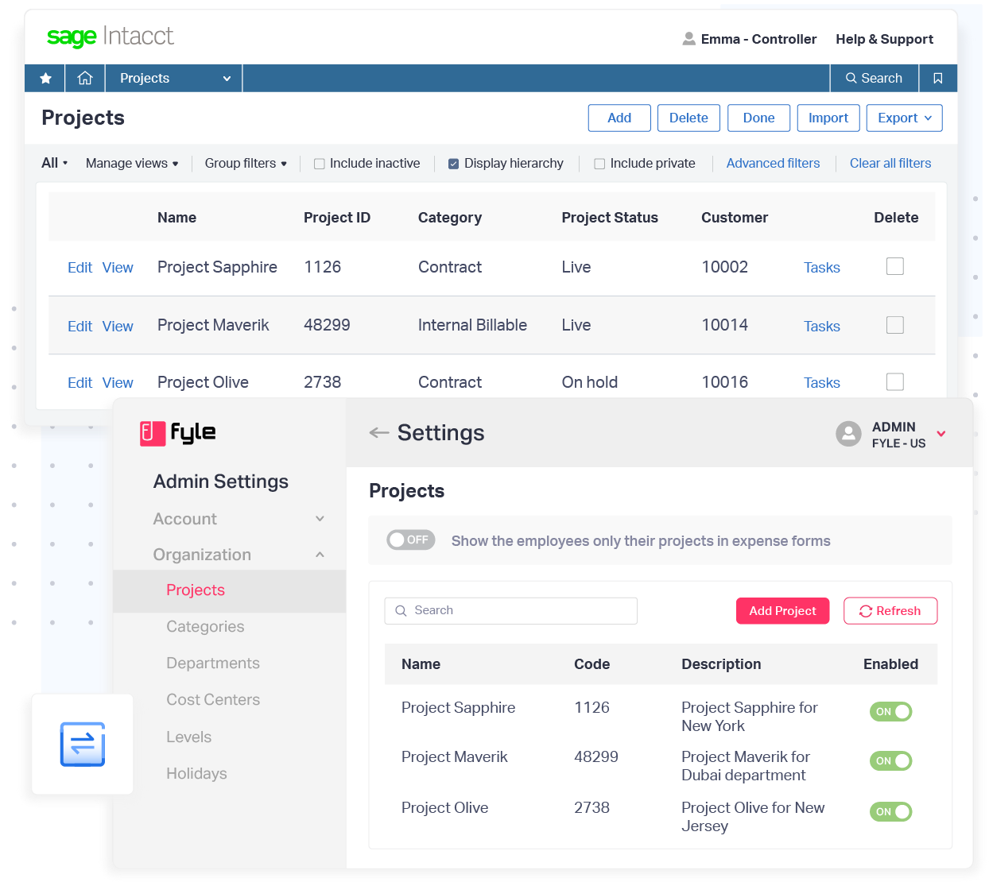
Task: Check the Delete box for Project Olive
Action: [x=895, y=381]
